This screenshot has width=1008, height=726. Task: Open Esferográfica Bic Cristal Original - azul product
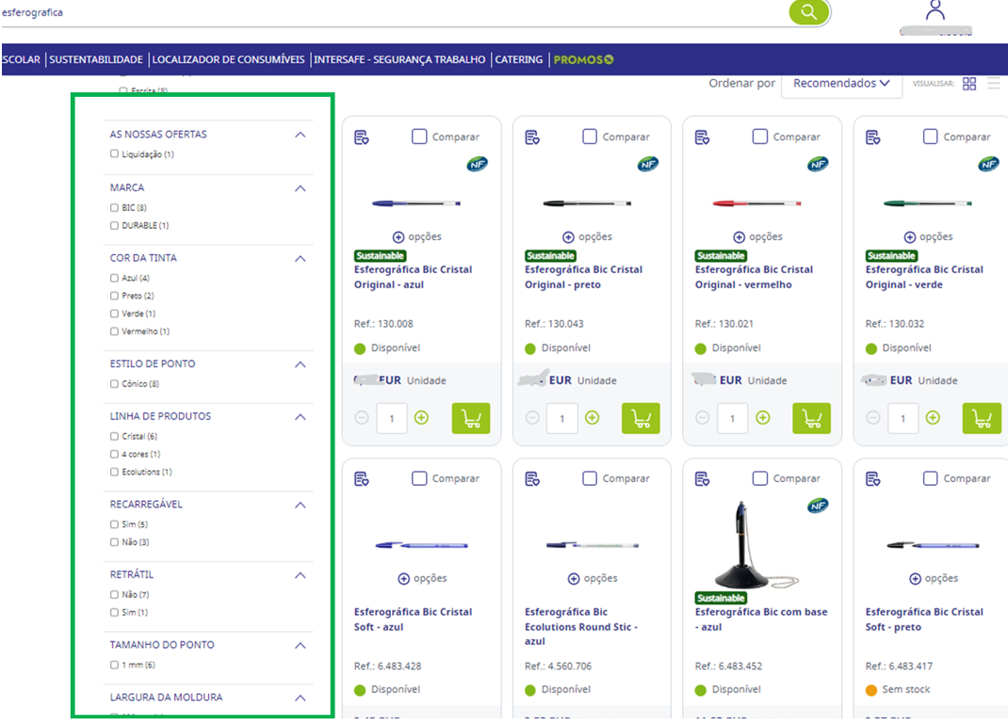pyautogui.click(x=413, y=277)
